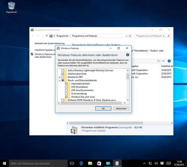187x167 pixels.
Task: Go up one level with the up arrow
Action: [47, 36]
